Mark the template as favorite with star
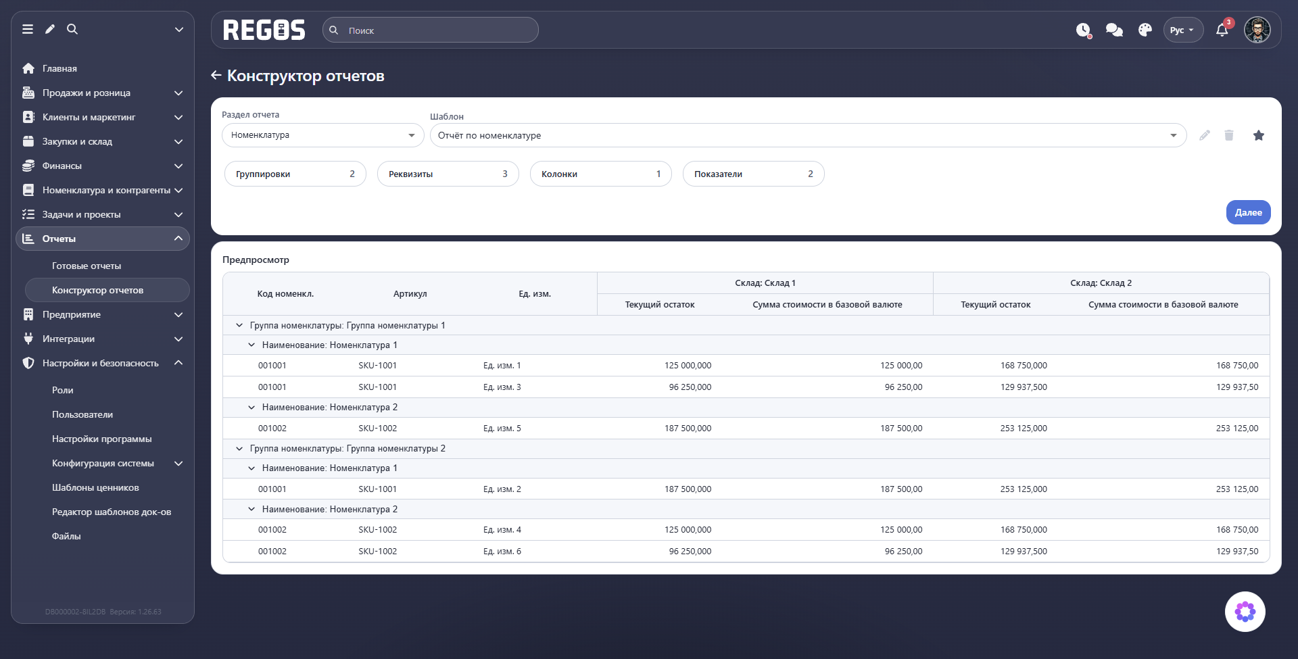1298x659 pixels. click(1259, 135)
